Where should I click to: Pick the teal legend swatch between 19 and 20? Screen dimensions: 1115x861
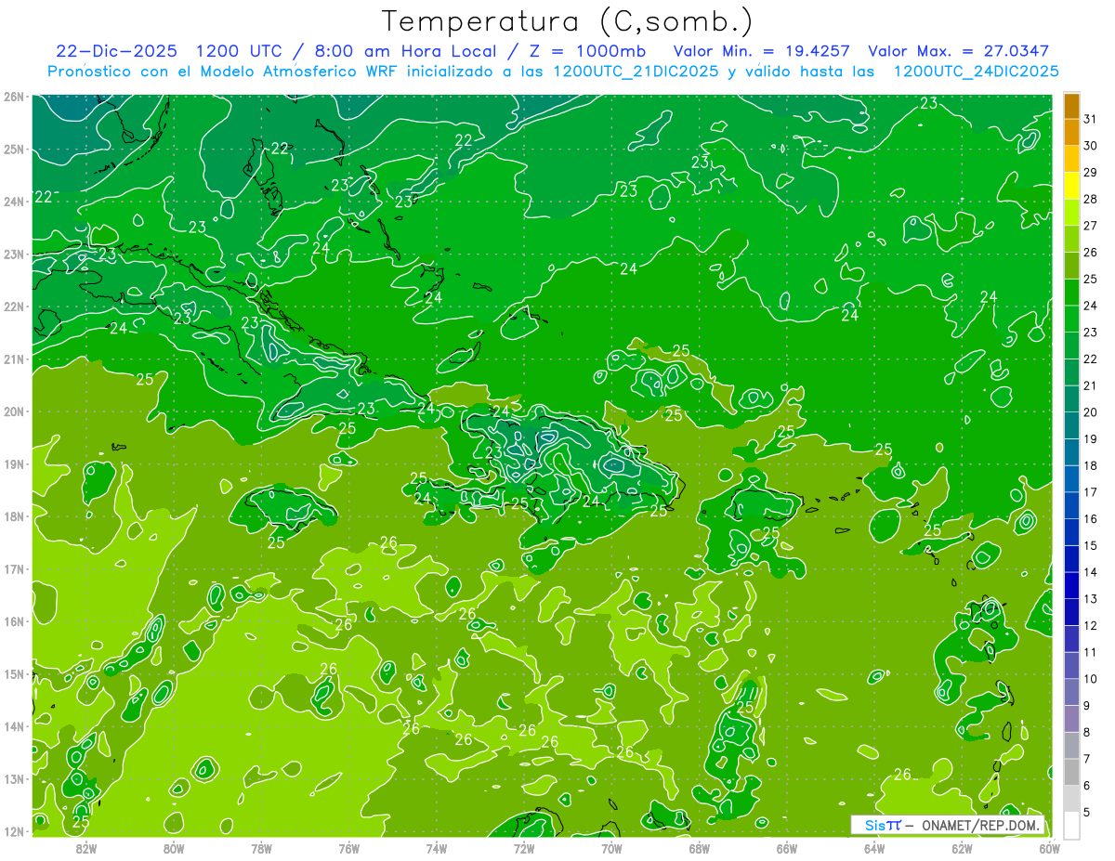coord(1071,425)
